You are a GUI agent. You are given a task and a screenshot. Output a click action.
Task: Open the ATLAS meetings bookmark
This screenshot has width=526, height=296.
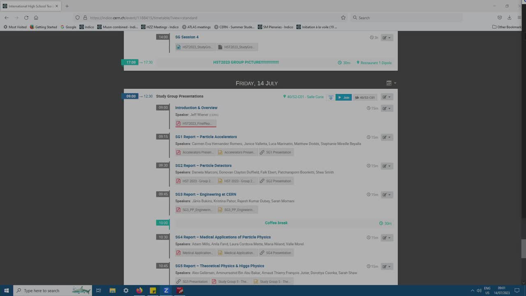coord(196,27)
